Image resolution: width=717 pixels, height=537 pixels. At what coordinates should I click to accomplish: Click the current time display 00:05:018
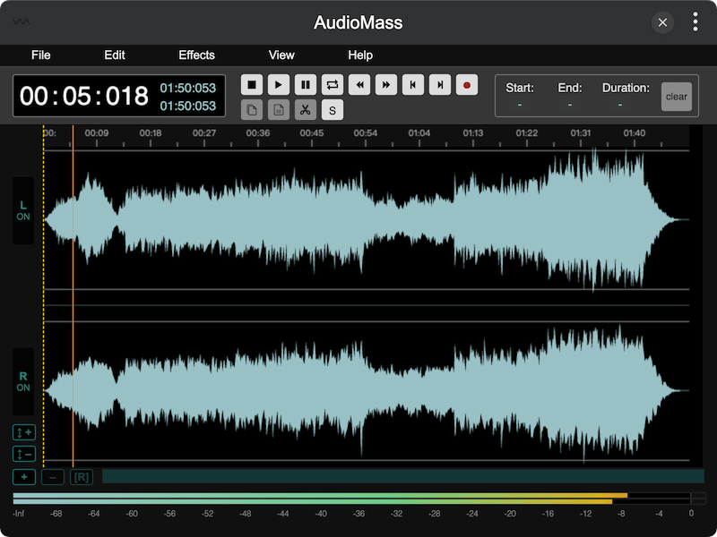coord(84,96)
